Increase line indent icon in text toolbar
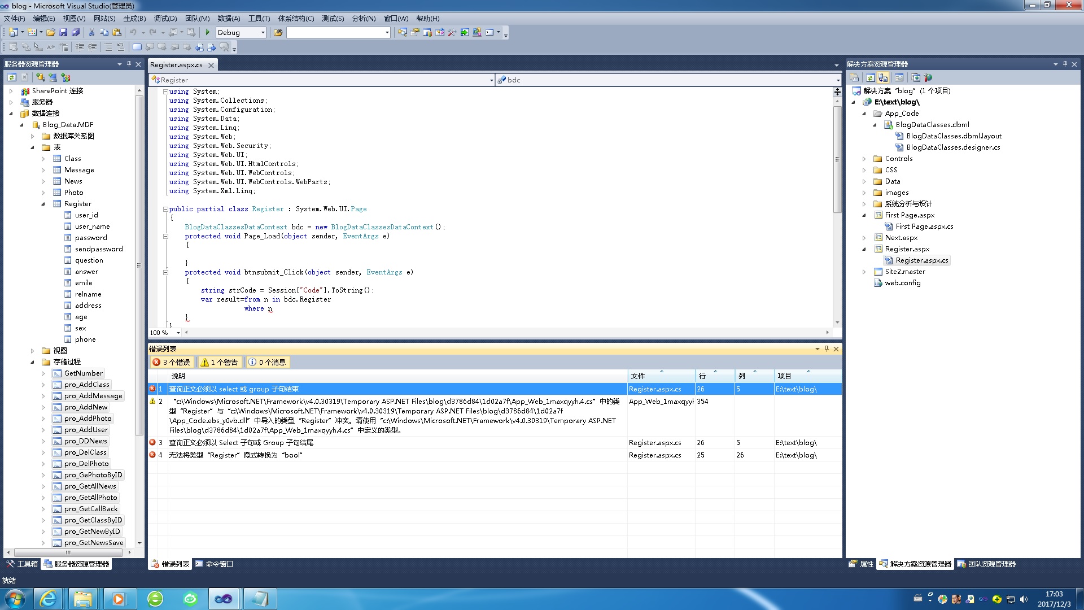Viewport: 1084px width, 610px height. click(93, 47)
